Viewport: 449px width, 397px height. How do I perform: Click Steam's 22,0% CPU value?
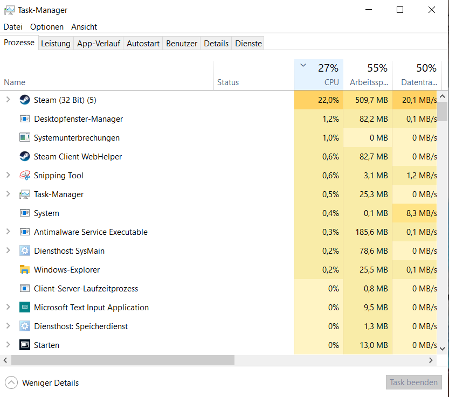(328, 100)
